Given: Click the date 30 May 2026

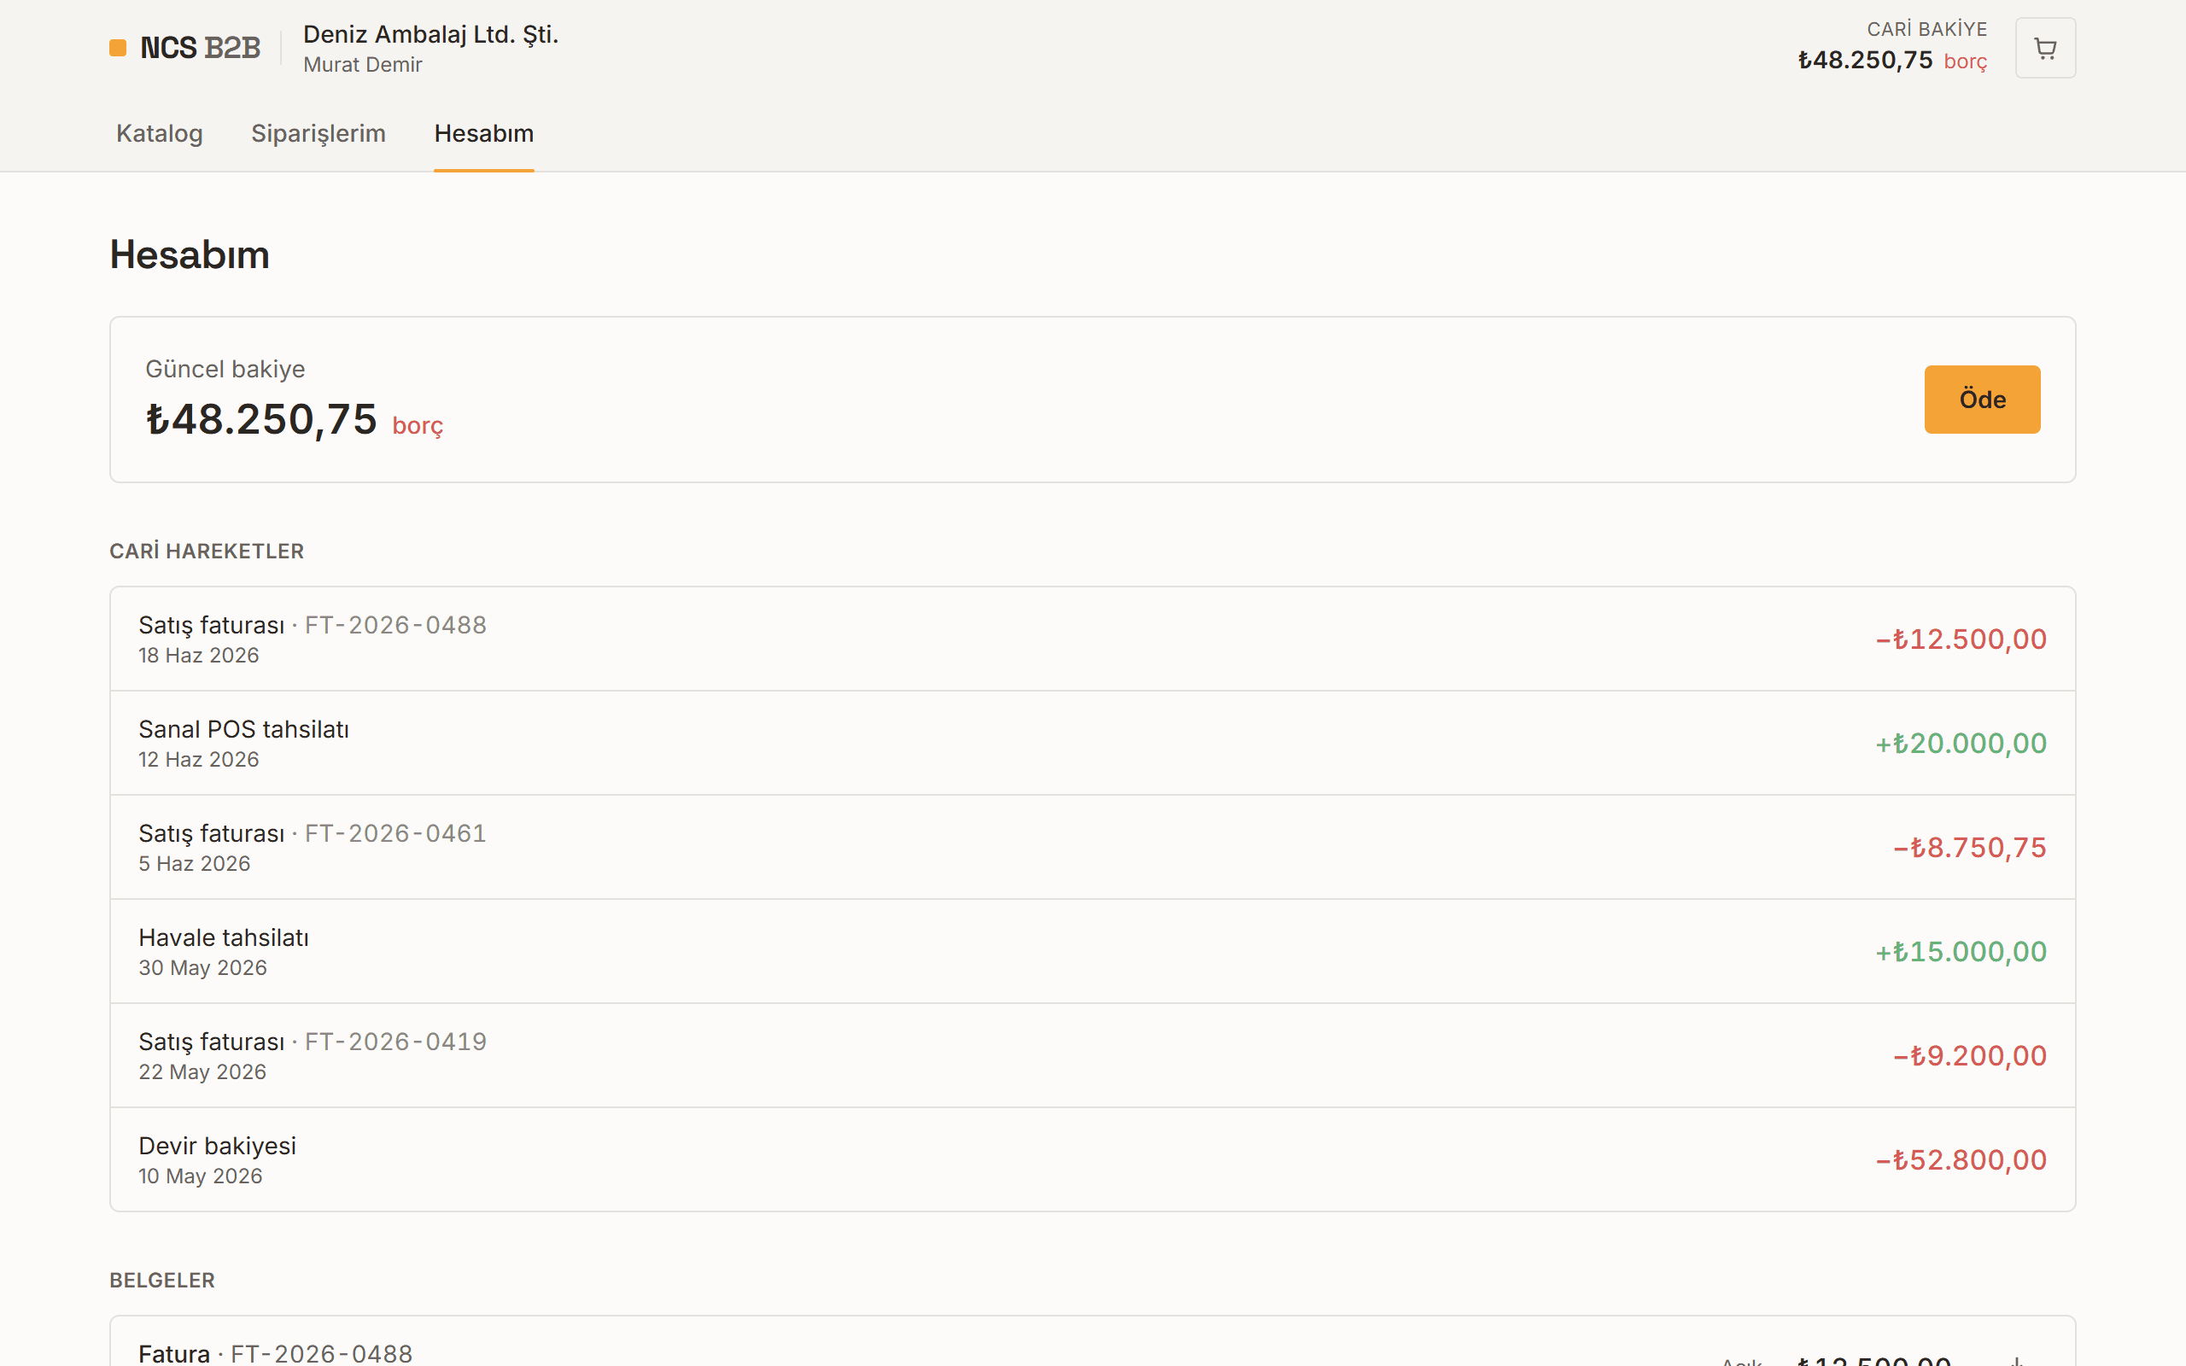Looking at the screenshot, I should pos(202,967).
